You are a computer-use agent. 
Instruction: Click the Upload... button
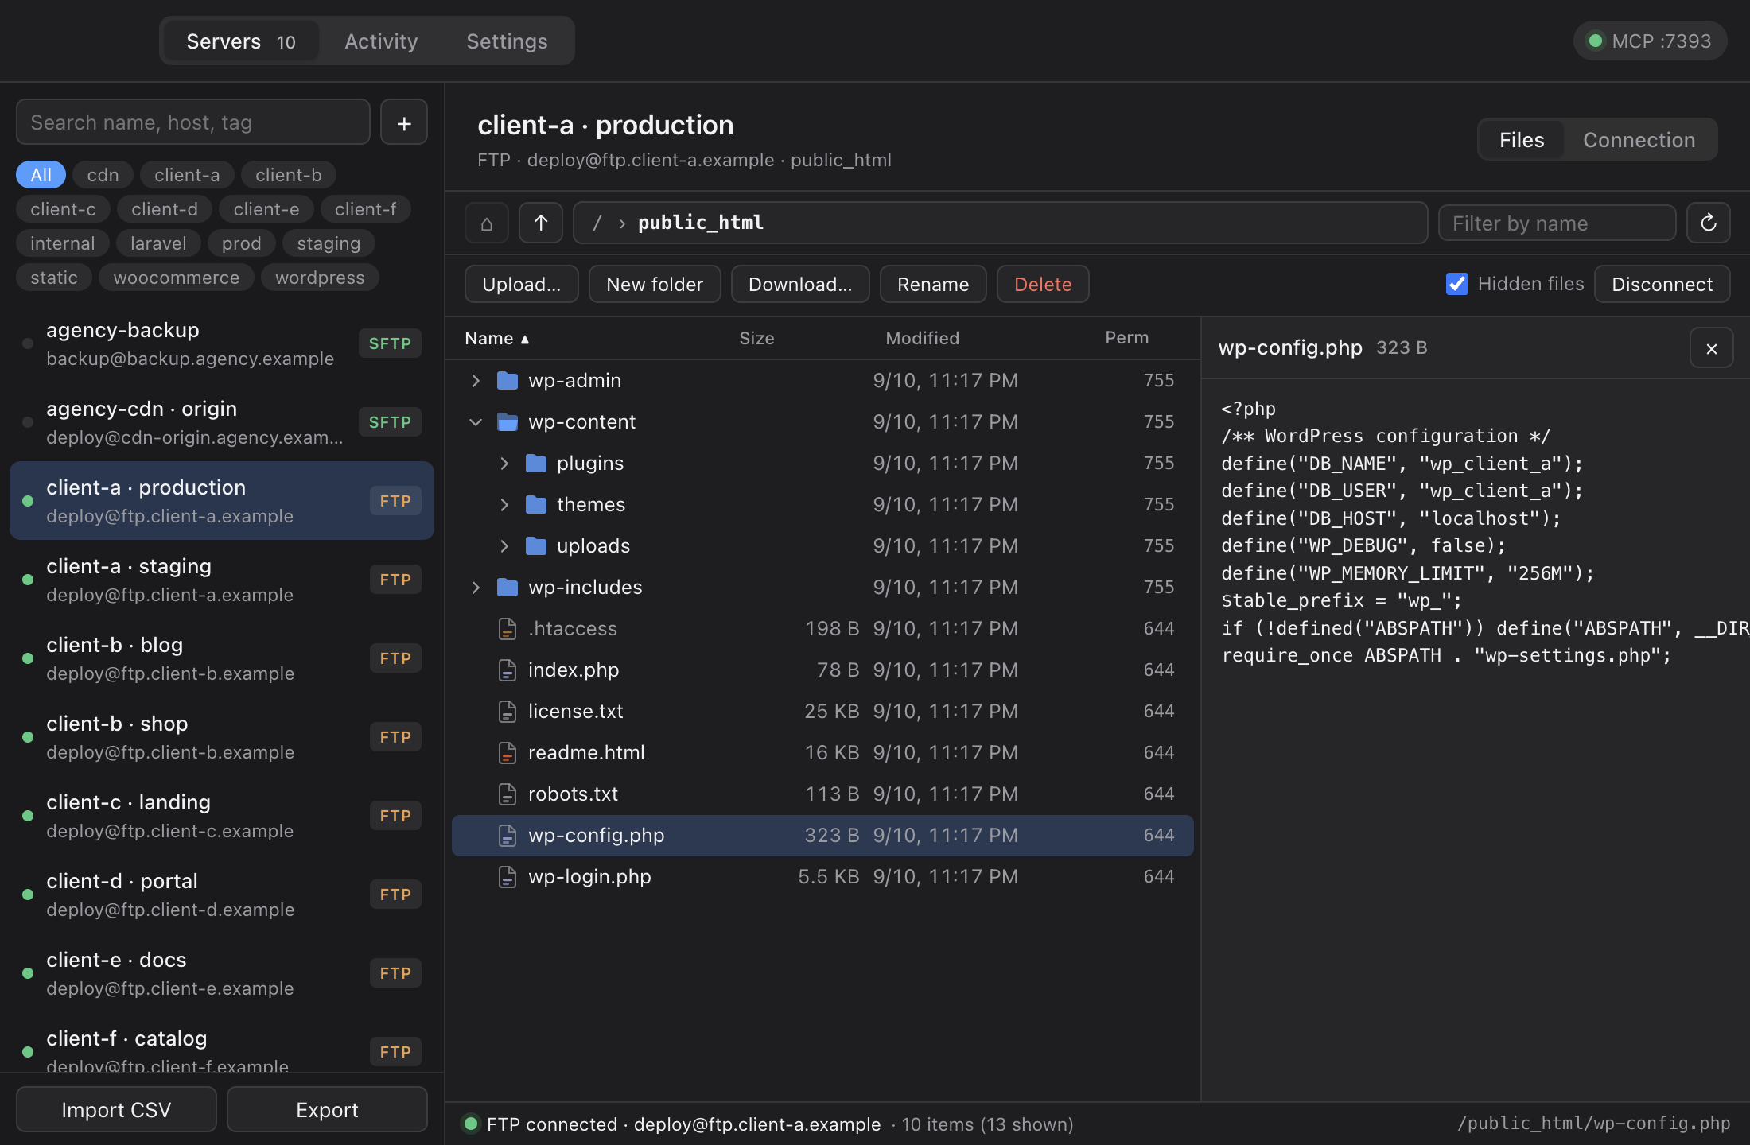(522, 284)
